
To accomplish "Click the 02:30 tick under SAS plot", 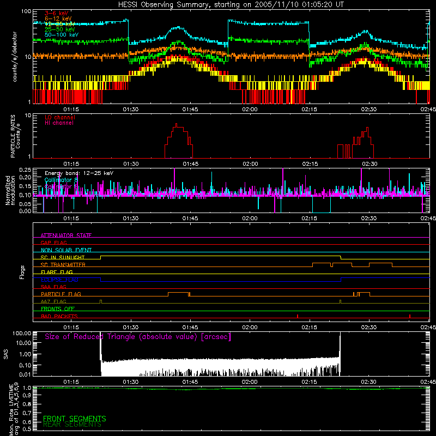I will tap(369, 382).
